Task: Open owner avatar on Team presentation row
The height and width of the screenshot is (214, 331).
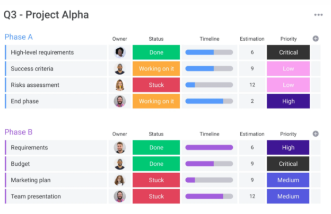Action: click(x=120, y=197)
